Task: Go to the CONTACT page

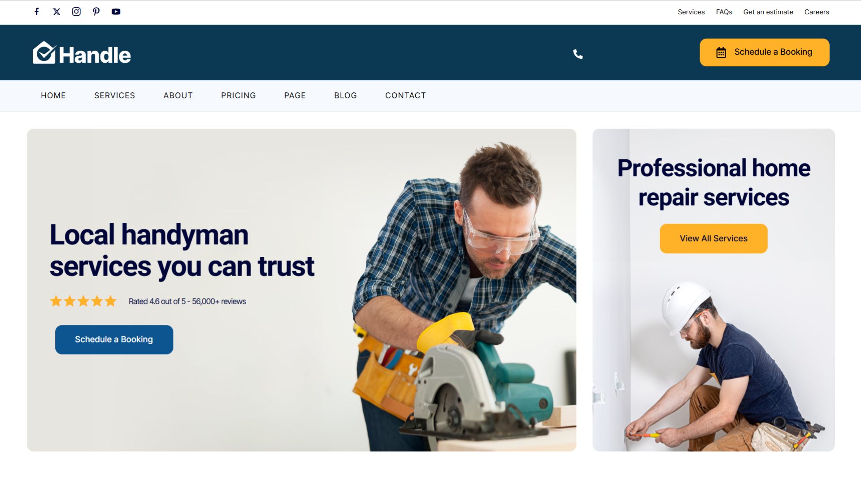Action: [405, 95]
